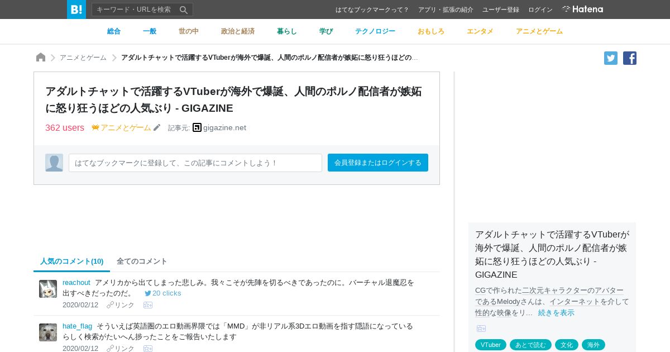Click the bookmark comment input field
670x352 pixels.
click(x=195, y=163)
